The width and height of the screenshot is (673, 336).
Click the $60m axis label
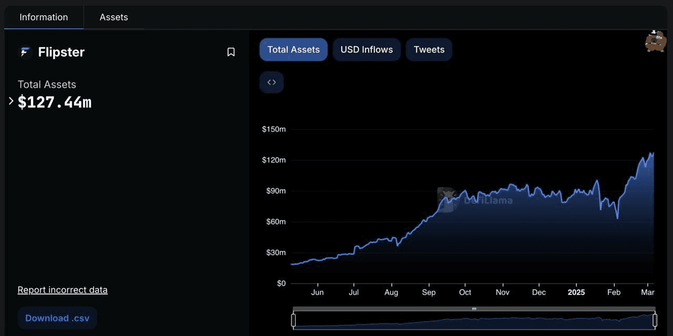click(x=276, y=222)
